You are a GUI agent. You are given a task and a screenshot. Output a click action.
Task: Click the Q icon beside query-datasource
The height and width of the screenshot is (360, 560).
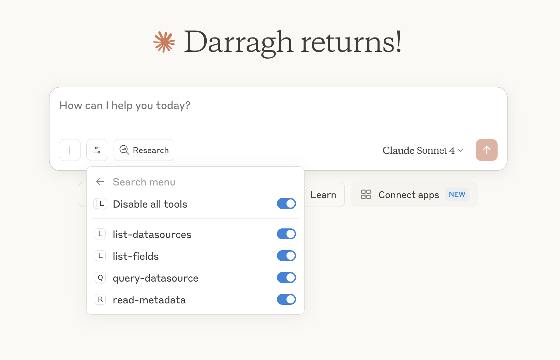tap(100, 278)
